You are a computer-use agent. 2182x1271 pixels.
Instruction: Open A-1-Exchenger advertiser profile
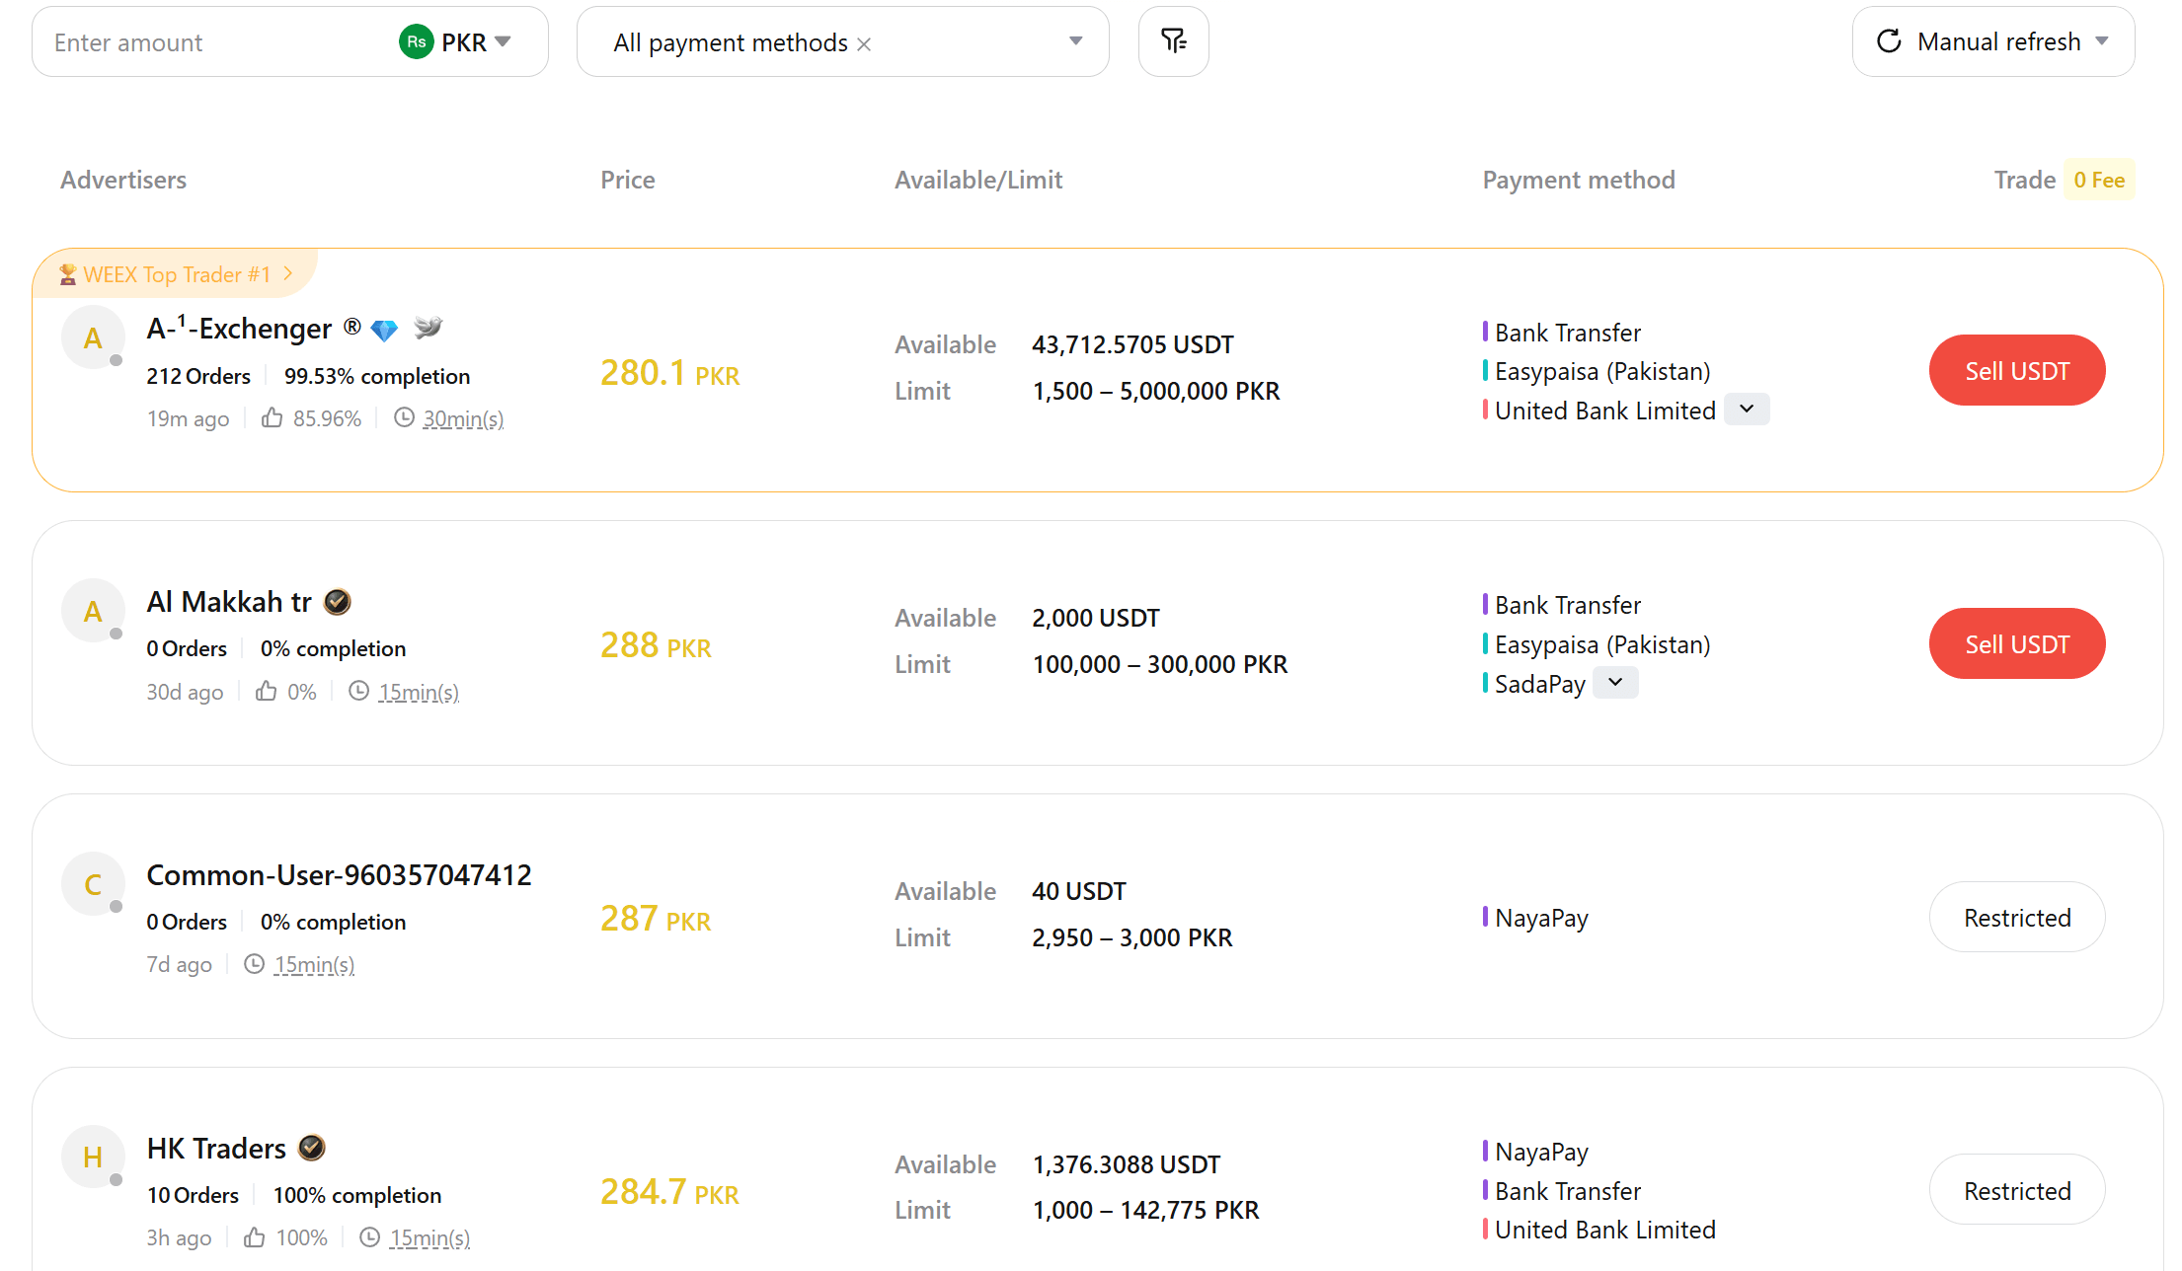[x=239, y=329]
